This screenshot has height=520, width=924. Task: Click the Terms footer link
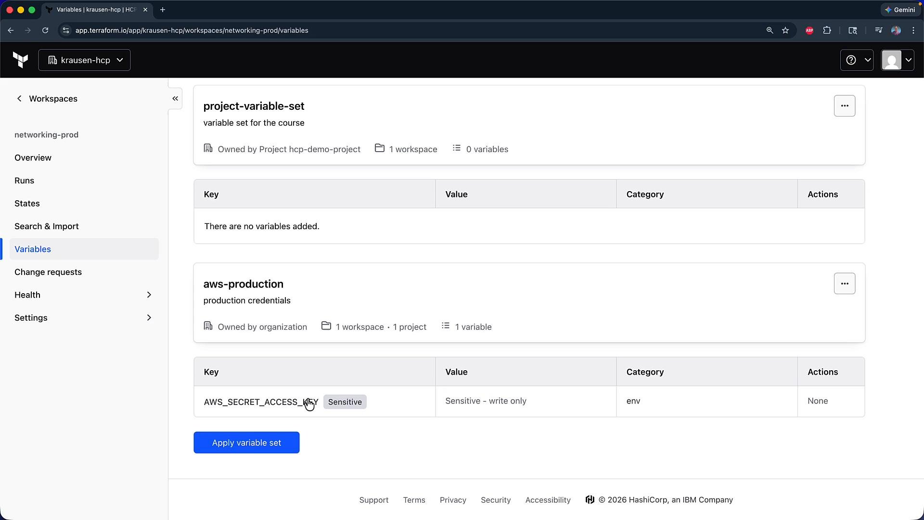coord(414,500)
